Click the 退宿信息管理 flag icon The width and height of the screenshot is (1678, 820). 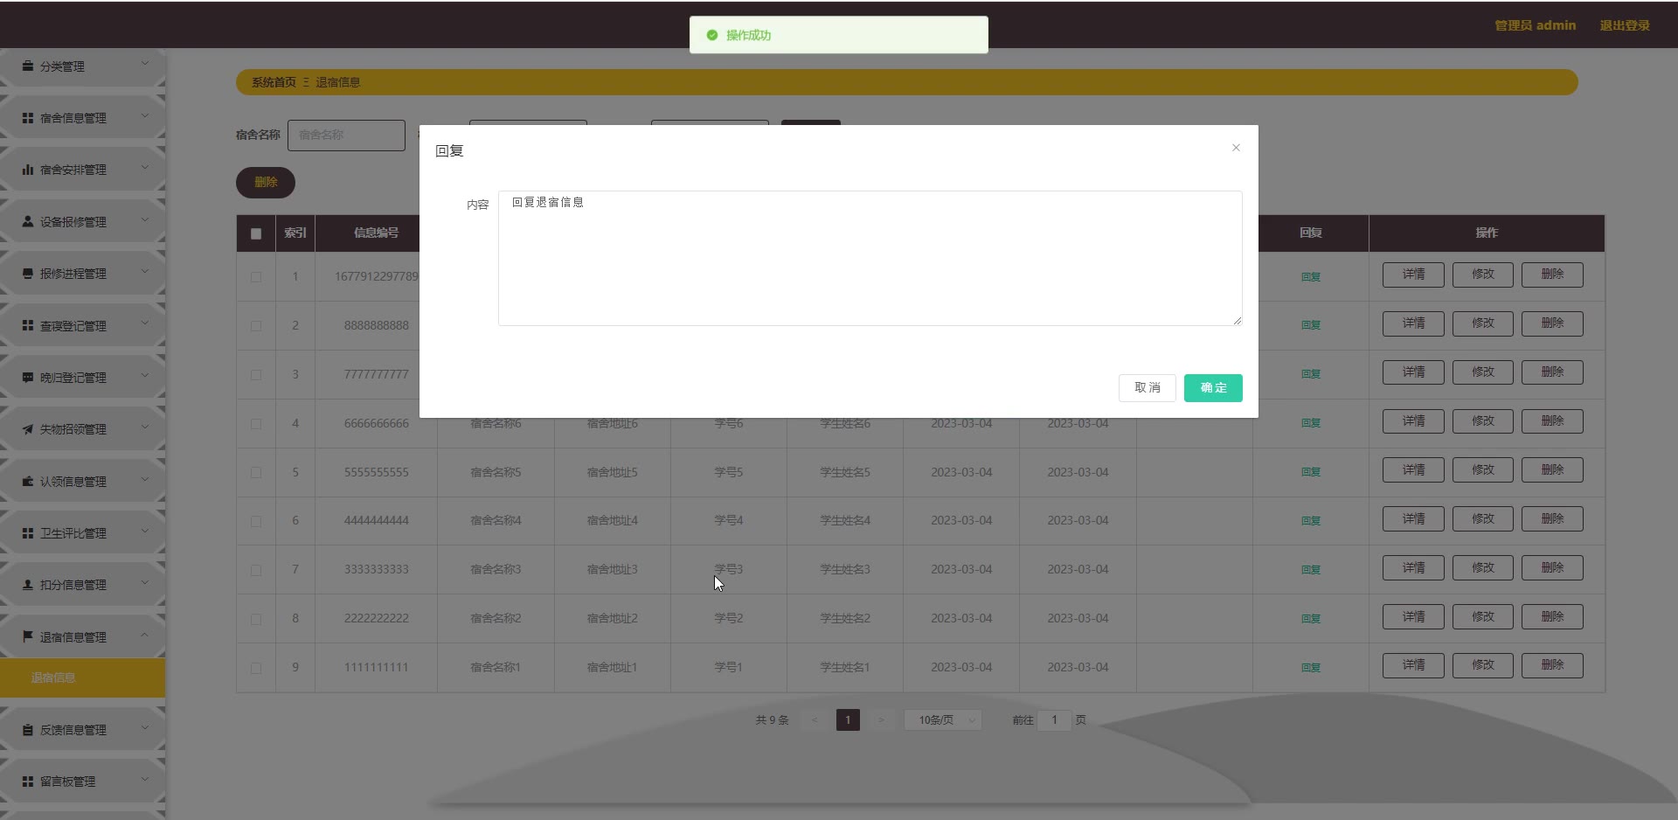[x=28, y=636]
